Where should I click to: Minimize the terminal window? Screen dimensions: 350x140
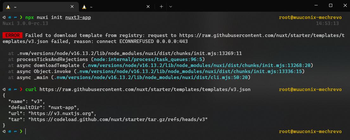pos(316,5)
